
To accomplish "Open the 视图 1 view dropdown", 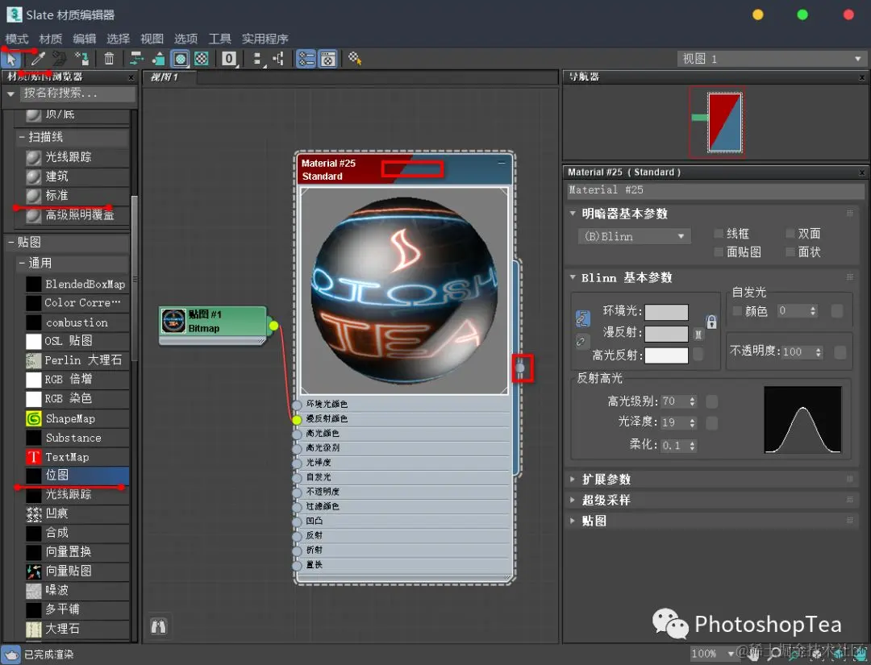I will coord(771,59).
